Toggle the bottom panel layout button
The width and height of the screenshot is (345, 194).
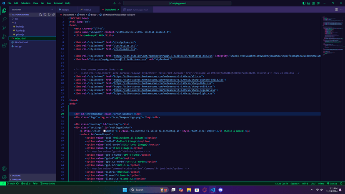pyautogui.click(x=308, y=3)
